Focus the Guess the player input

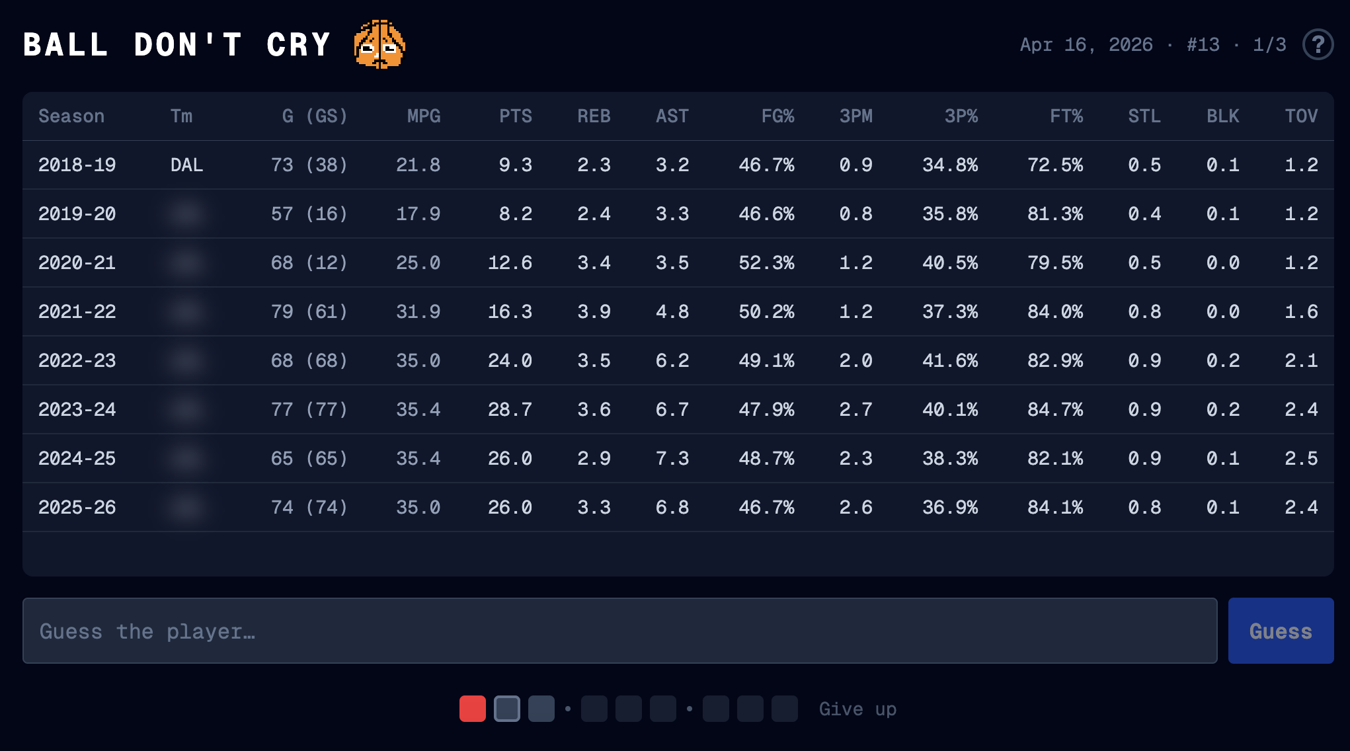point(619,631)
